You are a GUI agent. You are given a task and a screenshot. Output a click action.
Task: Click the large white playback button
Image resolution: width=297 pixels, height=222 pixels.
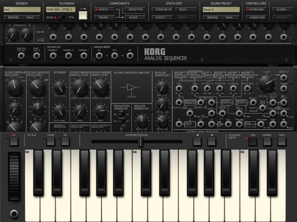point(83,15)
